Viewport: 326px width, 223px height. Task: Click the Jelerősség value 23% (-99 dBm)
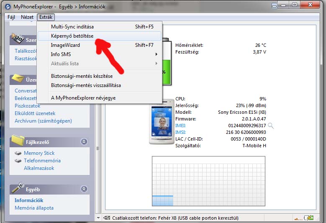coord(251,105)
